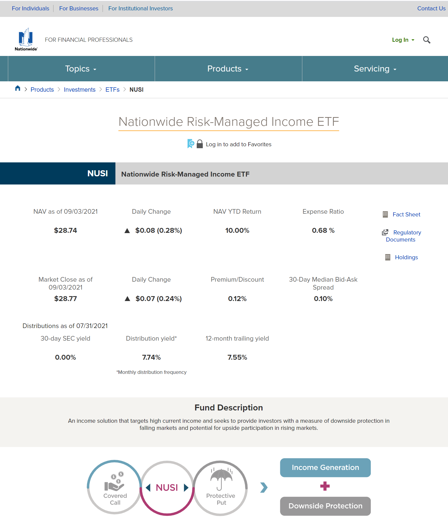The height and width of the screenshot is (521, 448).
Task: Click the Monthly distribution frequency footnote
Action: [x=151, y=372]
